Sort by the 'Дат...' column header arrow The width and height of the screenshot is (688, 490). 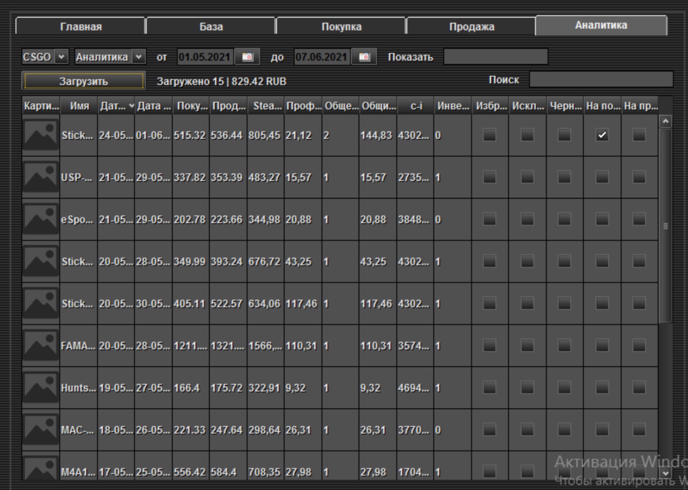coord(131,106)
